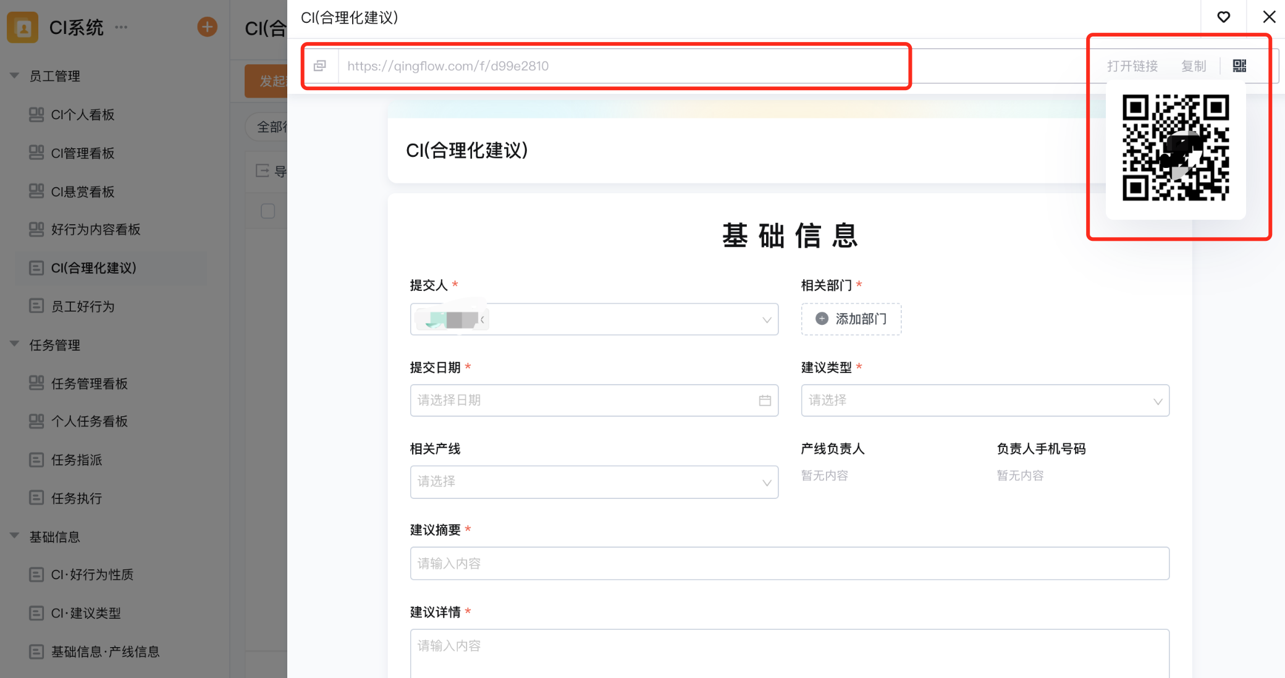1285x678 pixels.
Task: Click the orange 发起 button behind dialog
Action: (266, 81)
